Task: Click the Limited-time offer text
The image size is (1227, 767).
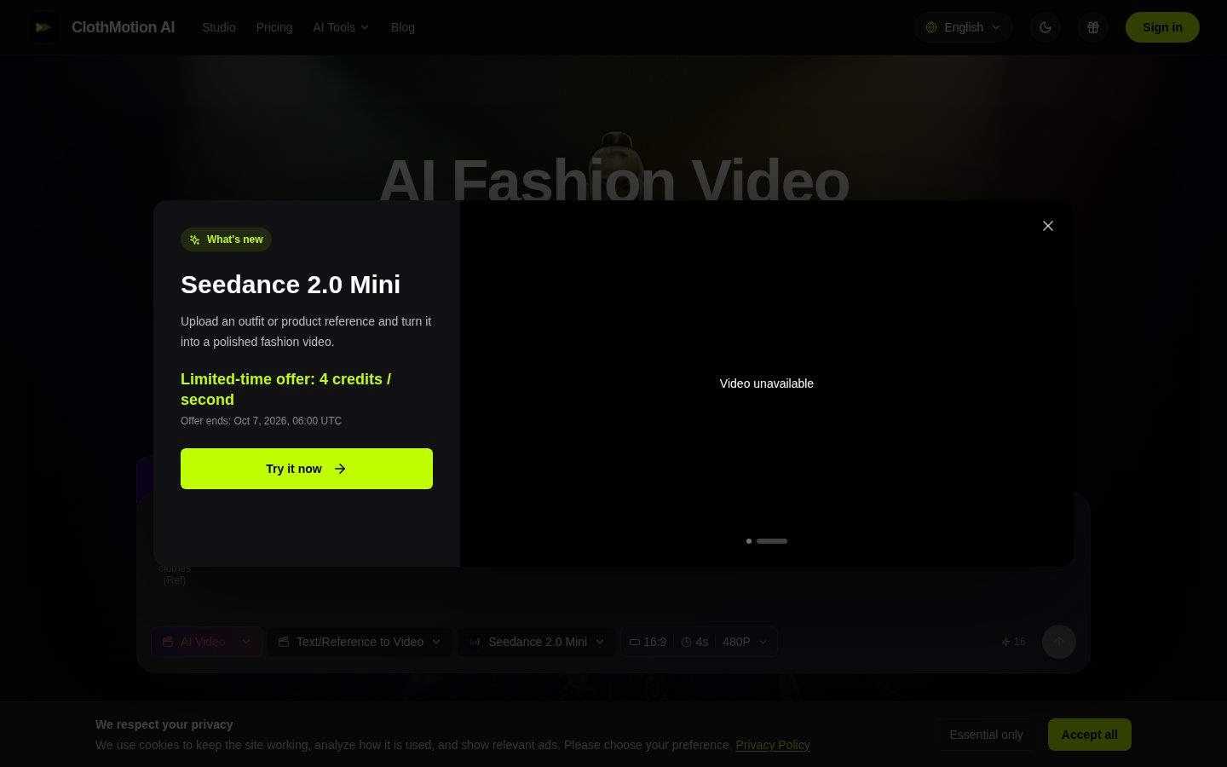Action: click(x=285, y=389)
